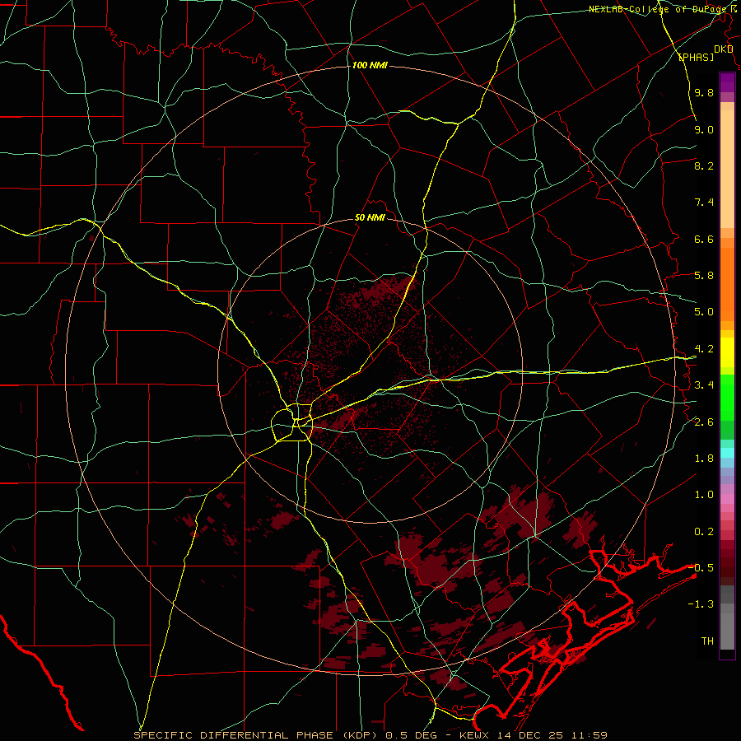Click the 5.8 value on the color scale
The width and height of the screenshot is (741, 741).
704,276
